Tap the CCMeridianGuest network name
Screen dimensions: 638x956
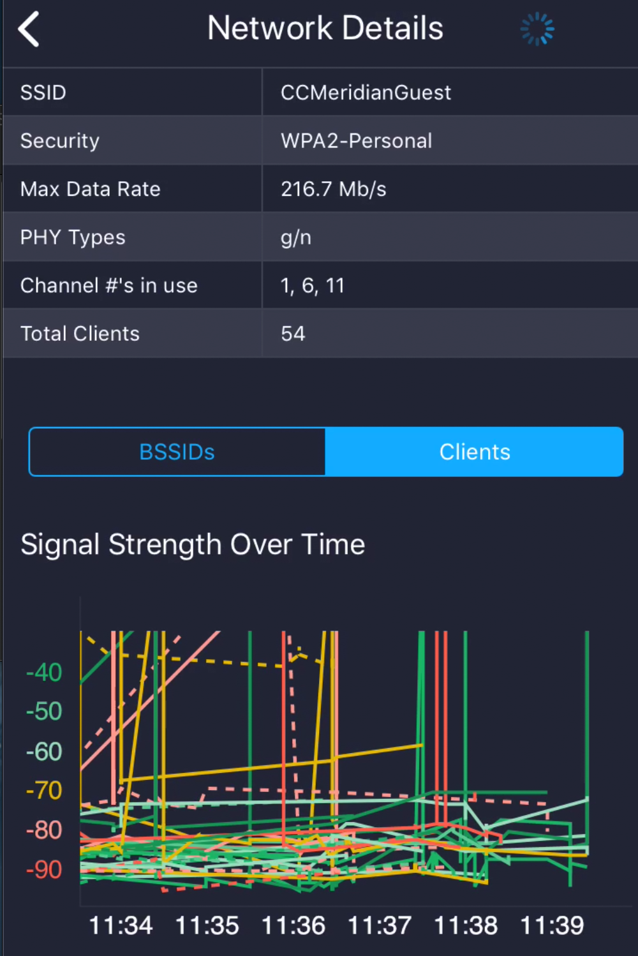(366, 93)
